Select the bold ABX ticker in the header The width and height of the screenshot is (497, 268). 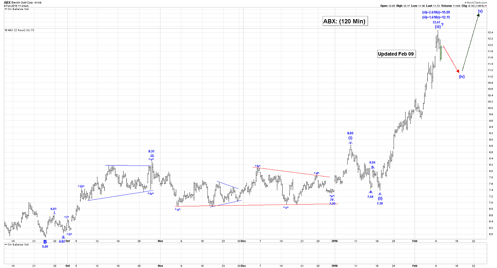point(7,2)
